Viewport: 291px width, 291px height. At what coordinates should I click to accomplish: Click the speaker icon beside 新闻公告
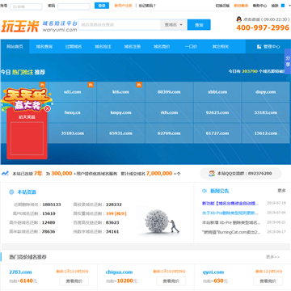(205, 191)
